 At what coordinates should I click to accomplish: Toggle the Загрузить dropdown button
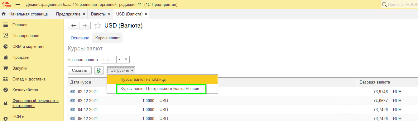click(x=121, y=70)
